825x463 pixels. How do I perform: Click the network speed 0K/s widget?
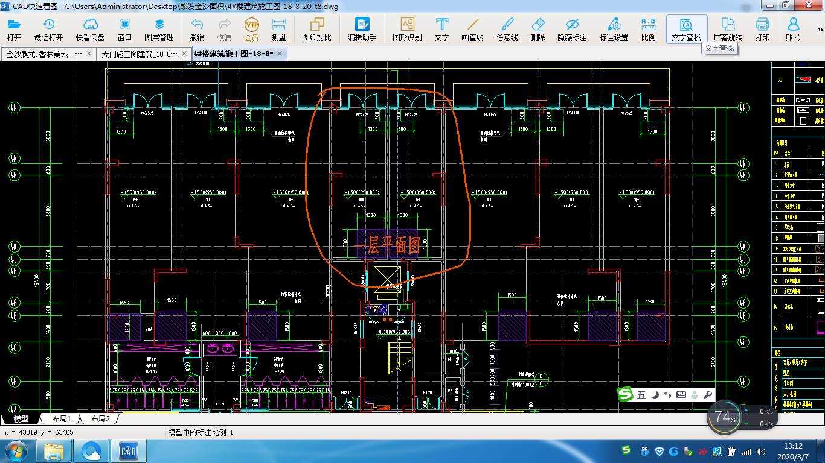pyautogui.click(x=760, y=417)
